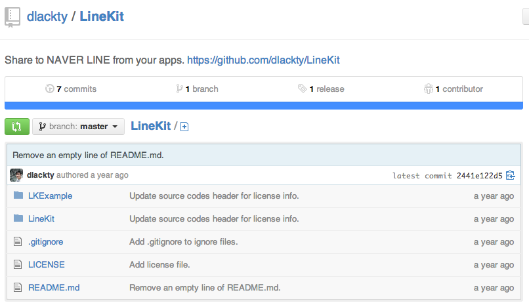The width and height of the screenshot is (529, 305).
Task: Click the cut-off button right of the title
Action: pos(526,17)
